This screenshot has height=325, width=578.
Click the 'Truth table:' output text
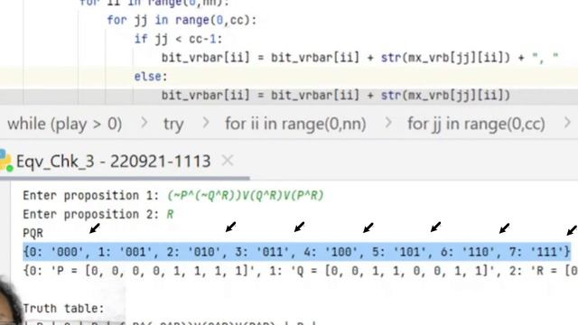coord(63,309)
